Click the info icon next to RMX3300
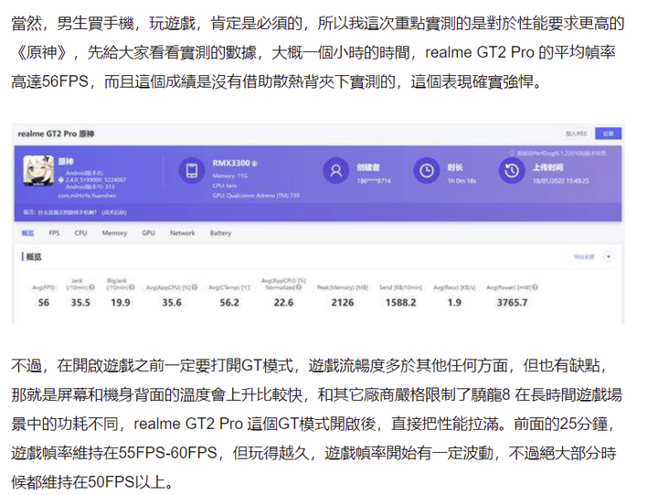The image size is (658, 495). pyautogui.click(x=255, y=164)
